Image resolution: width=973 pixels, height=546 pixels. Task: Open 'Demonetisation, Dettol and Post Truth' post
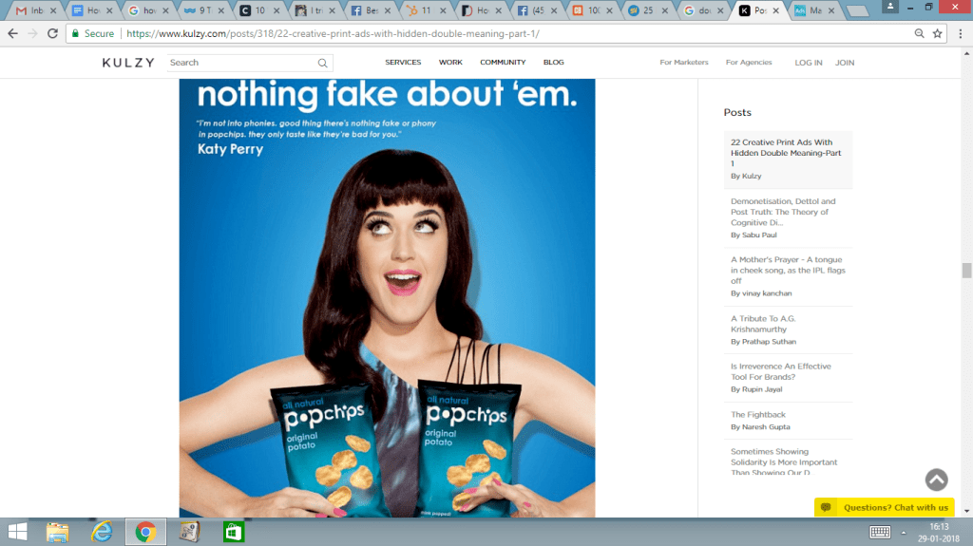click(x=783, y=212)
